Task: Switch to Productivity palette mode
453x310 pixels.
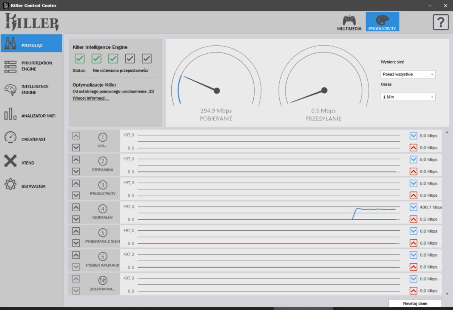Action: tap(382, 22)
